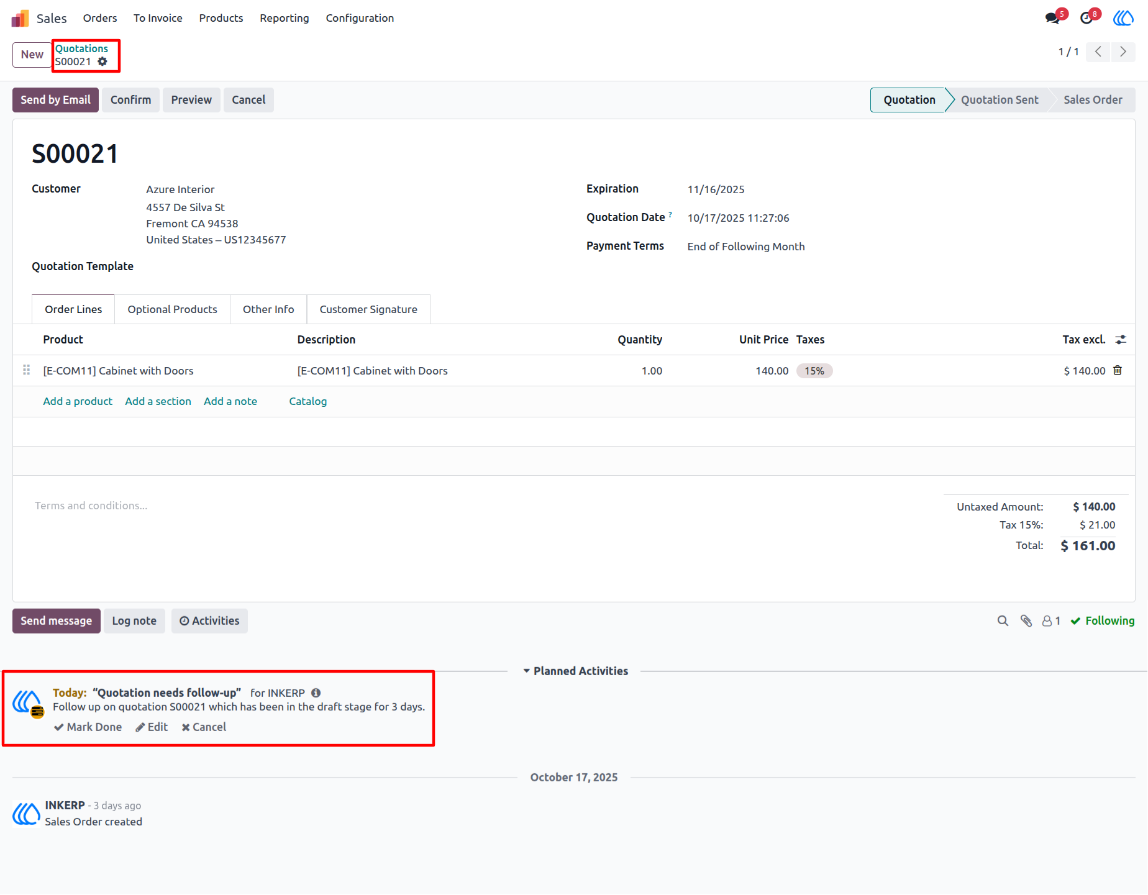Click Add a product link
This screenshot has width=1148, height=895.
point(78,401)
